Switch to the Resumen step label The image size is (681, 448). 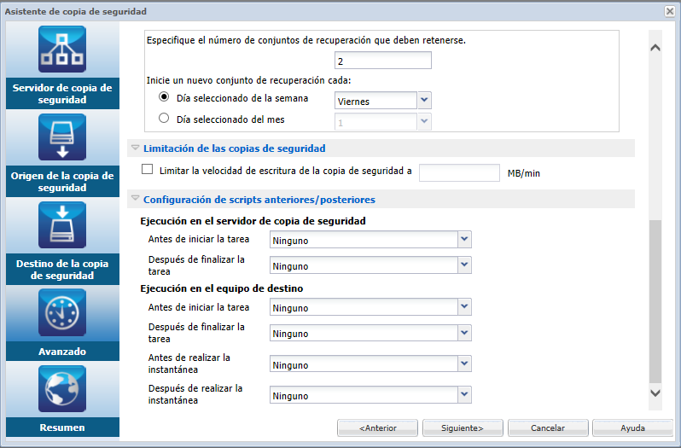62,428
